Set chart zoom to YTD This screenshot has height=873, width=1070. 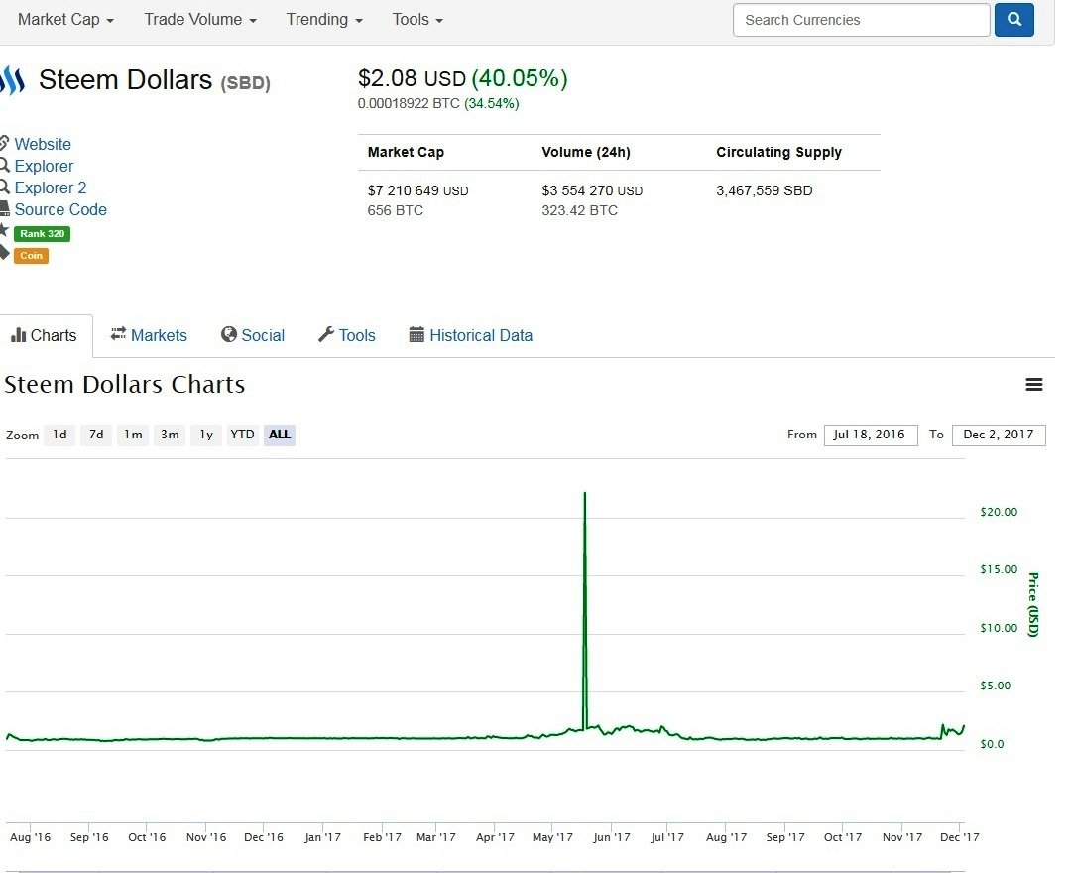tap(242, 435)
